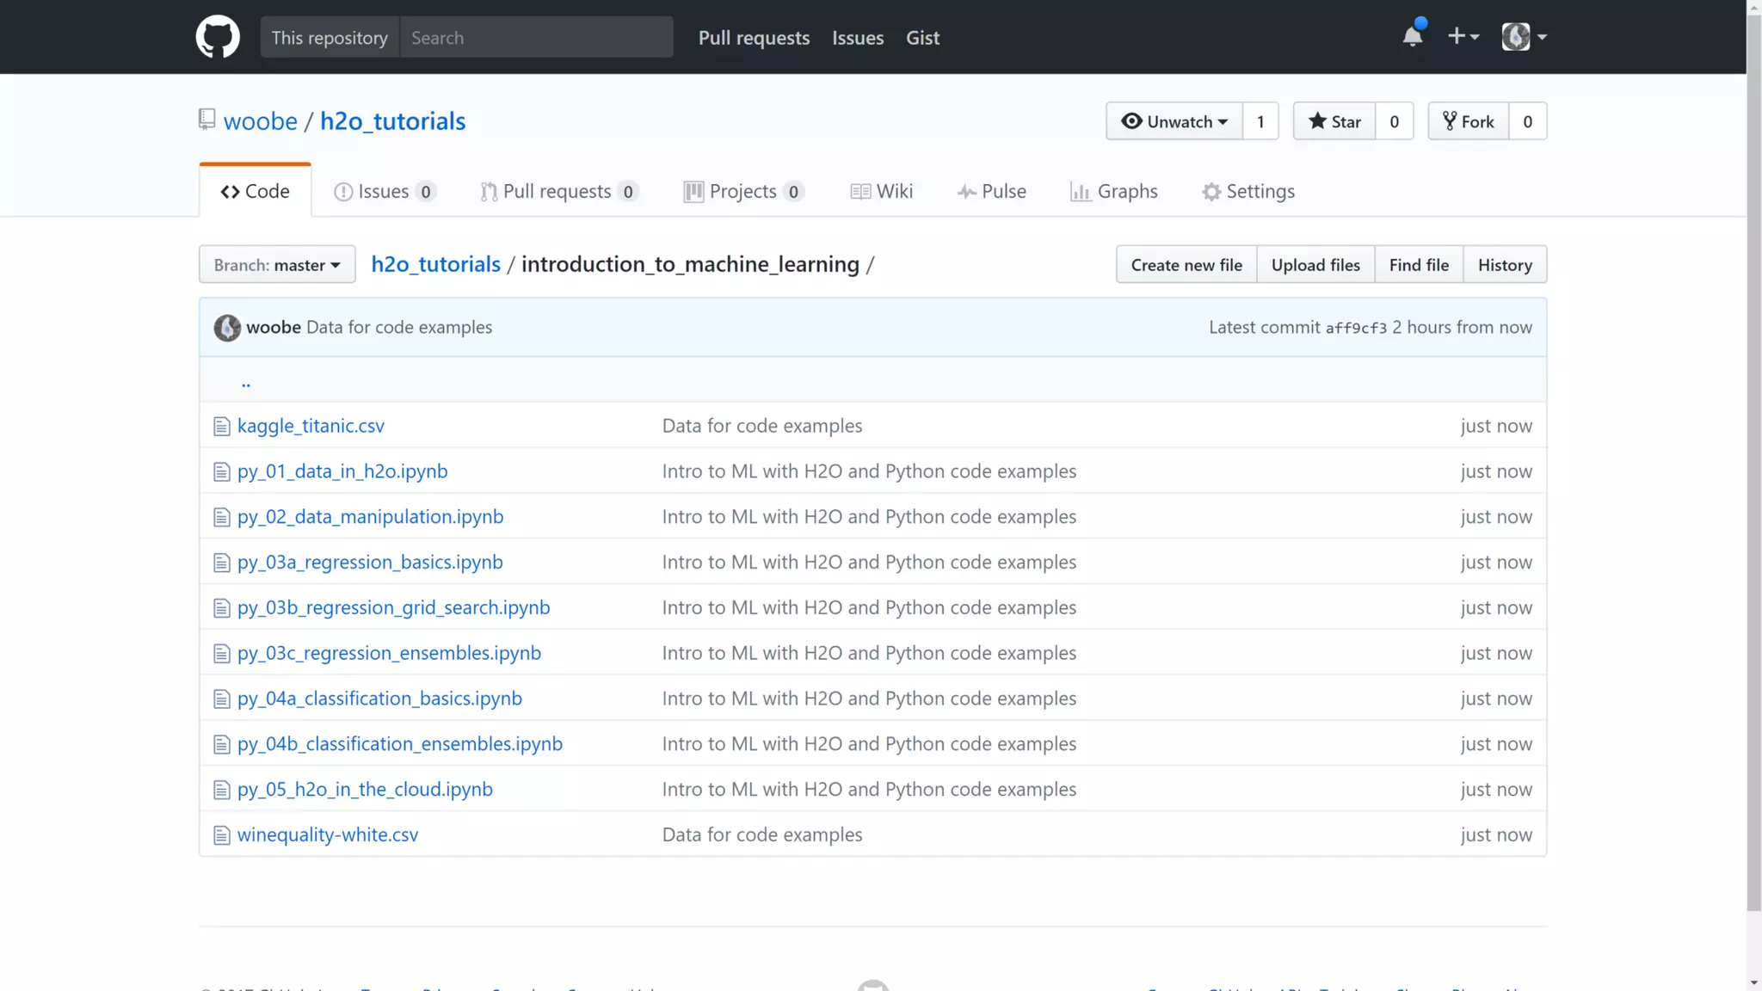Viewport: 1762px width, 991px height.
Task: Click the file icon beside py_05_h2o_in_the_cloud.ipynb
Action: [222, 790]
